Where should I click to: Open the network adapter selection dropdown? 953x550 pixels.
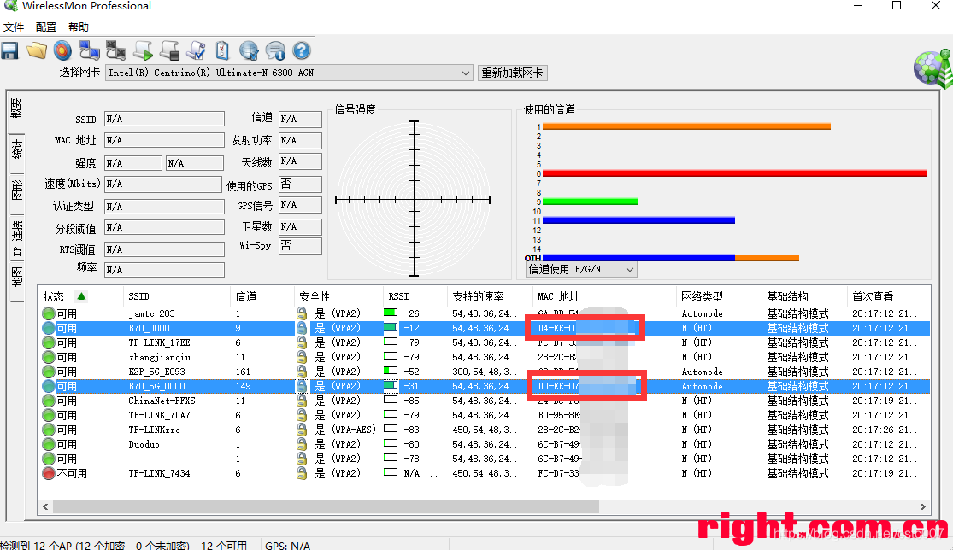tap(465, 73)
